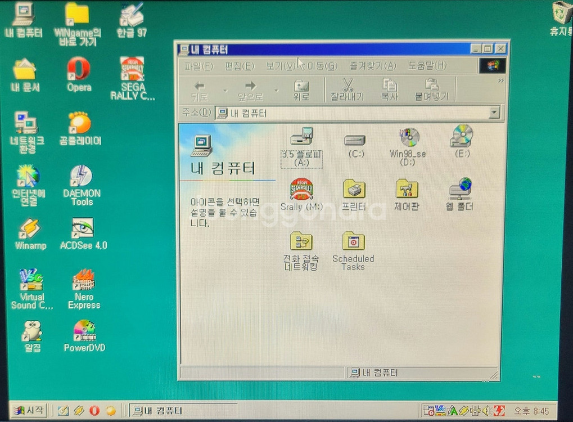This screenshot has height=422, width=573.
Task: Open the 보기(V) menu
Action: coord(281,66)
